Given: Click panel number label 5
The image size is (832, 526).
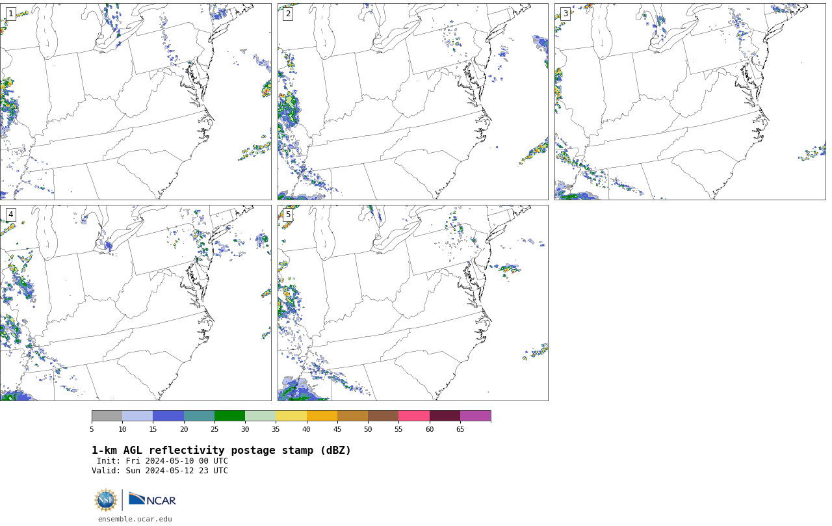Looking at the screenshot, I should click(288, 215).
